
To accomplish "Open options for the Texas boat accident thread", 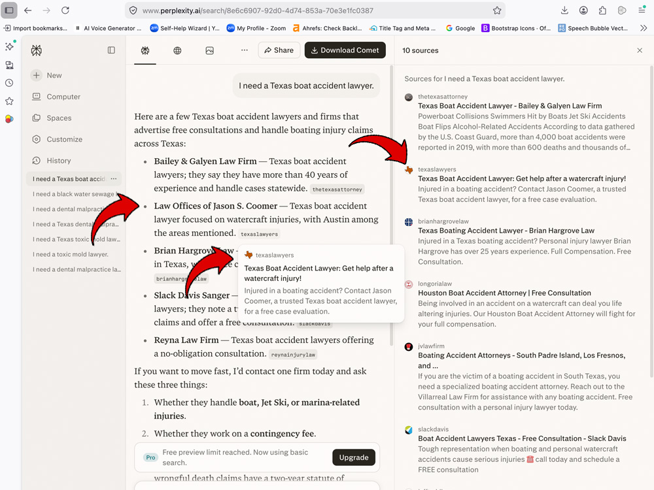I will click(114, 179).
